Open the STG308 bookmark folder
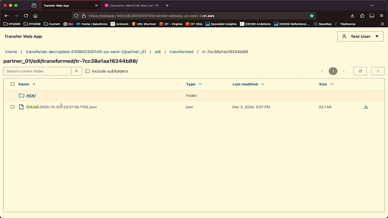Viewport: 388px width, 218px height. pos(32,24)
